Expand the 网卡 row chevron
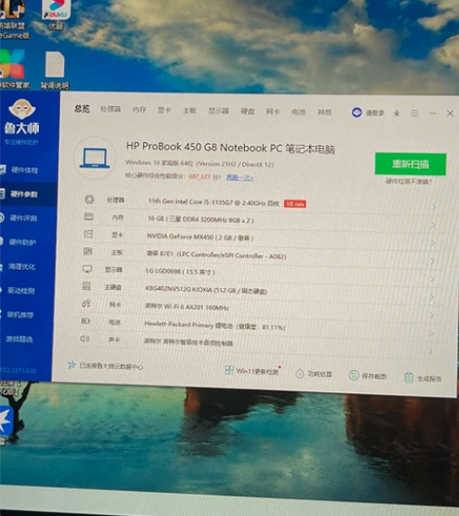459x516 pixels. [x=432, y=315]
